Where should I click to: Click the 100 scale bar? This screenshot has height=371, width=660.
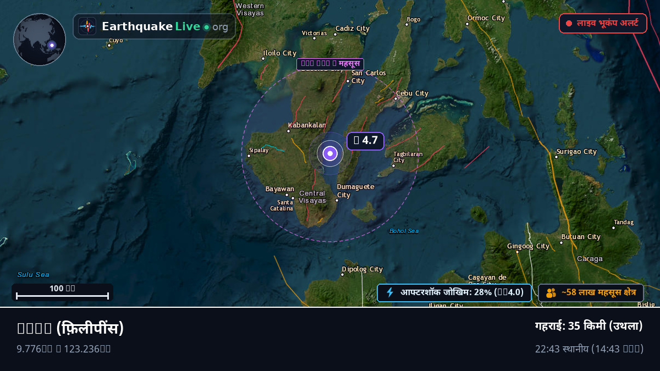(62, 292)
